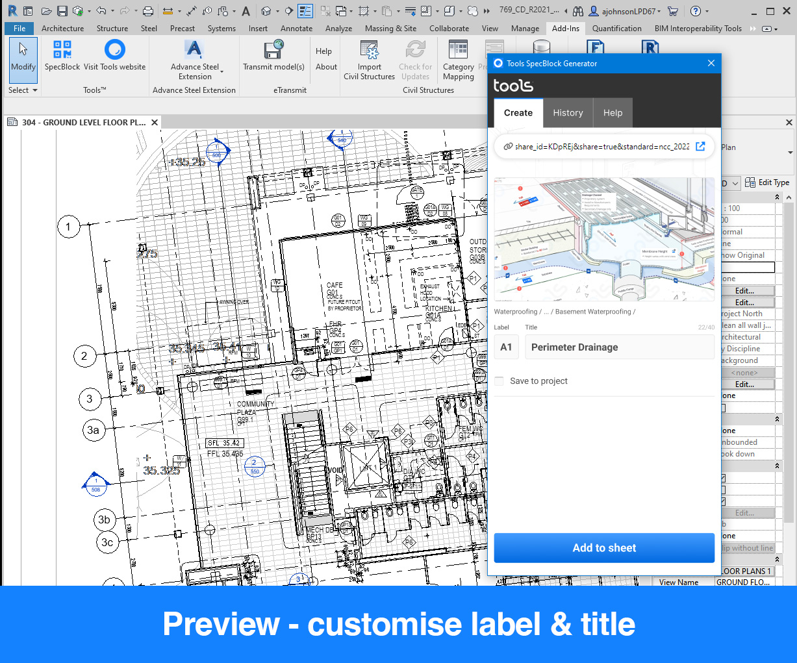797x663 pixels.
Task: Open the File menu
Action: point(19,29)
